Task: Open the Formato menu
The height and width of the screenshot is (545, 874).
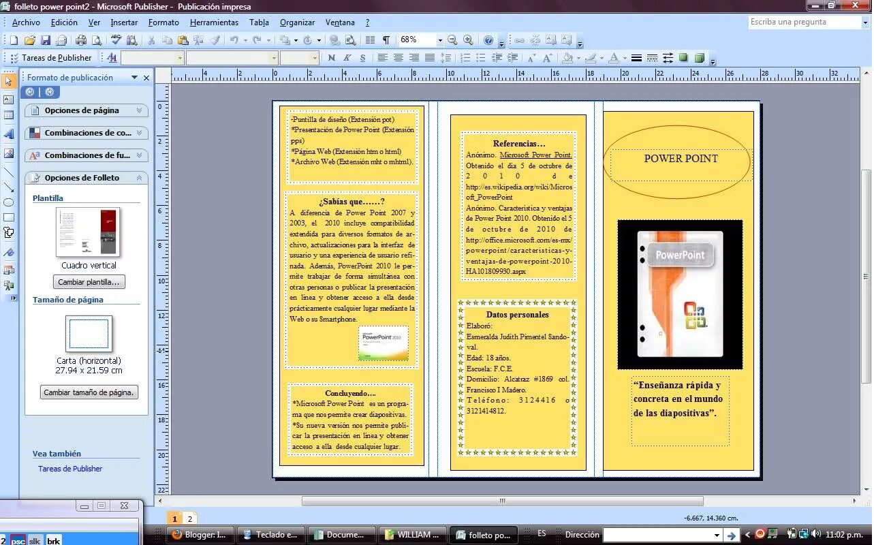Action: coord(163,22)
